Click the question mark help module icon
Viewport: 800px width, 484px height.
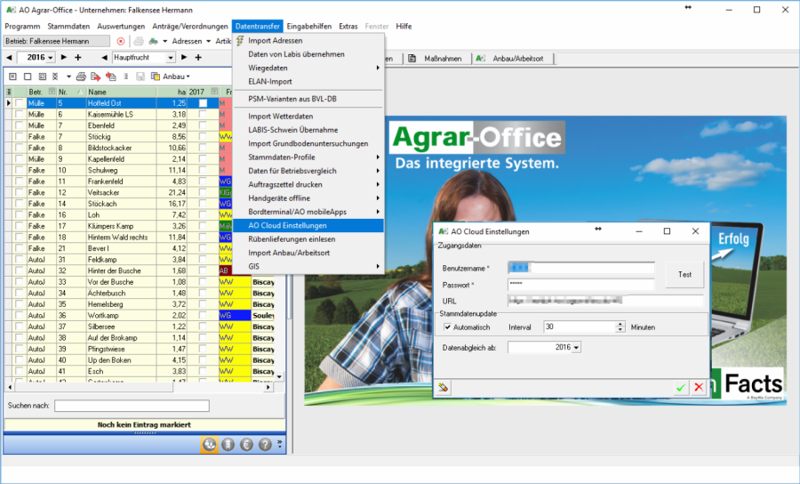pos(265,445)
